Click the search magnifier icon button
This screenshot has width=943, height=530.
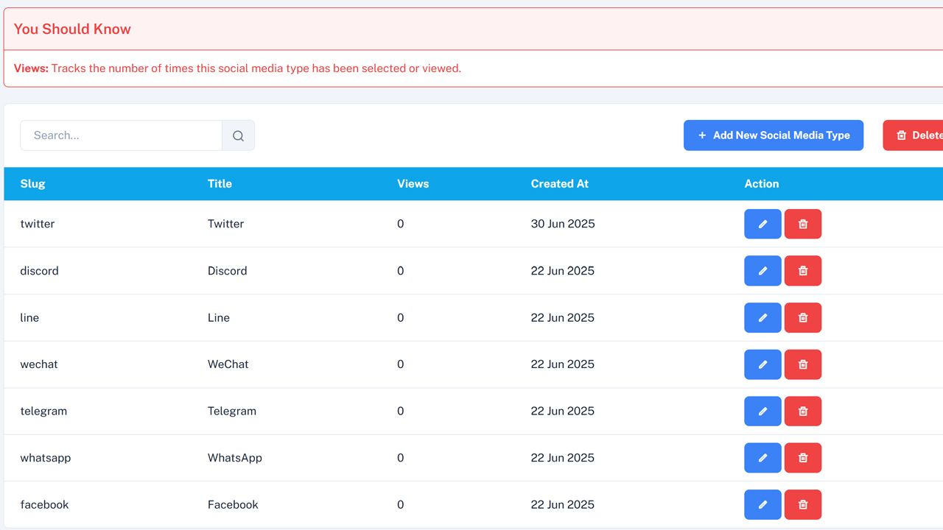tap(238, 135)
